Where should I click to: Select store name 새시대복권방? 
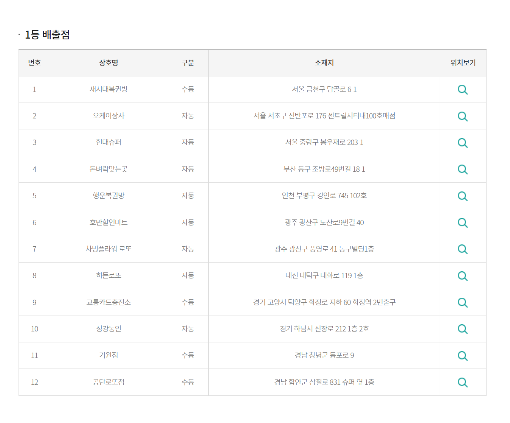click(109, 89)
